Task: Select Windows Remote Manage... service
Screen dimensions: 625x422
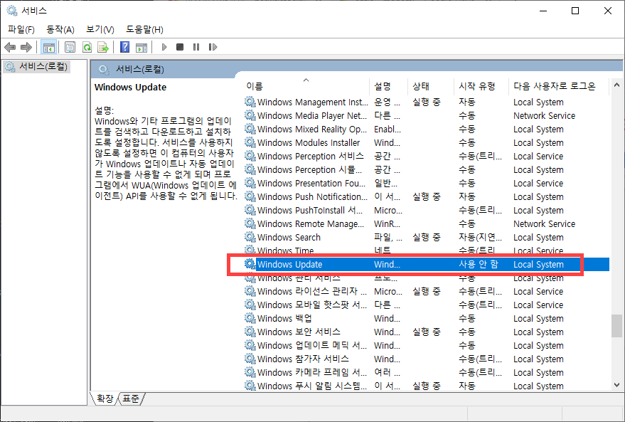Action: [x=427, y=224]
